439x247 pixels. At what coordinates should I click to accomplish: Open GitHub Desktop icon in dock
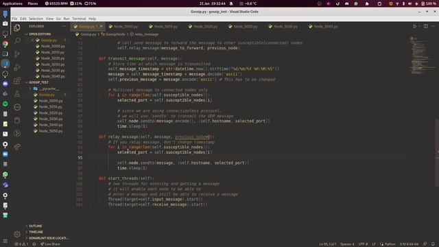tap(5, 74)
